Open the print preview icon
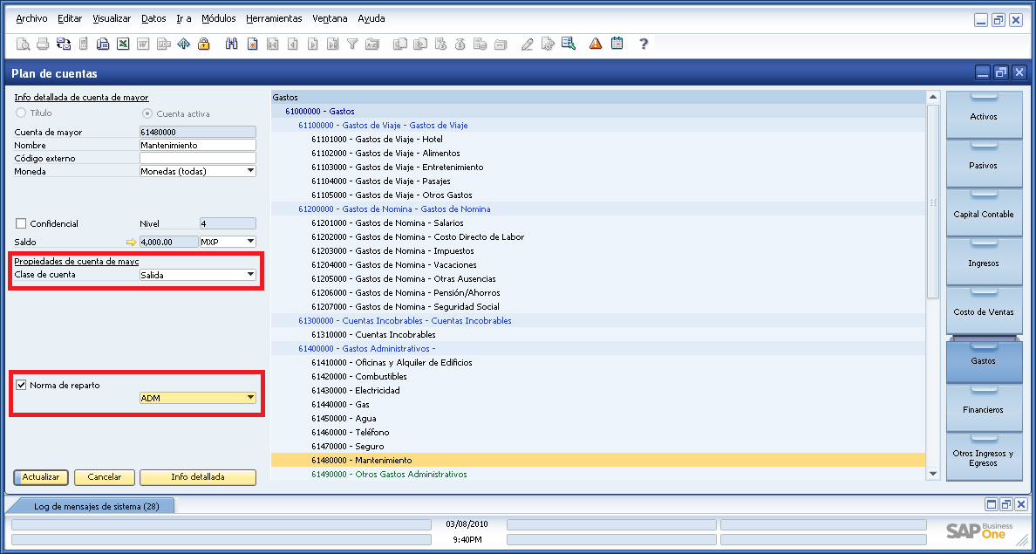The width and height of the screenshot is (1036, 554). point(24,44)
